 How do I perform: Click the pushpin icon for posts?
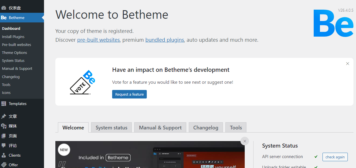4,116
